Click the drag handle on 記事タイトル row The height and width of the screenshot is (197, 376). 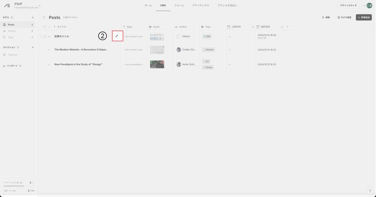pyautogui.click(x=40, y=36)
